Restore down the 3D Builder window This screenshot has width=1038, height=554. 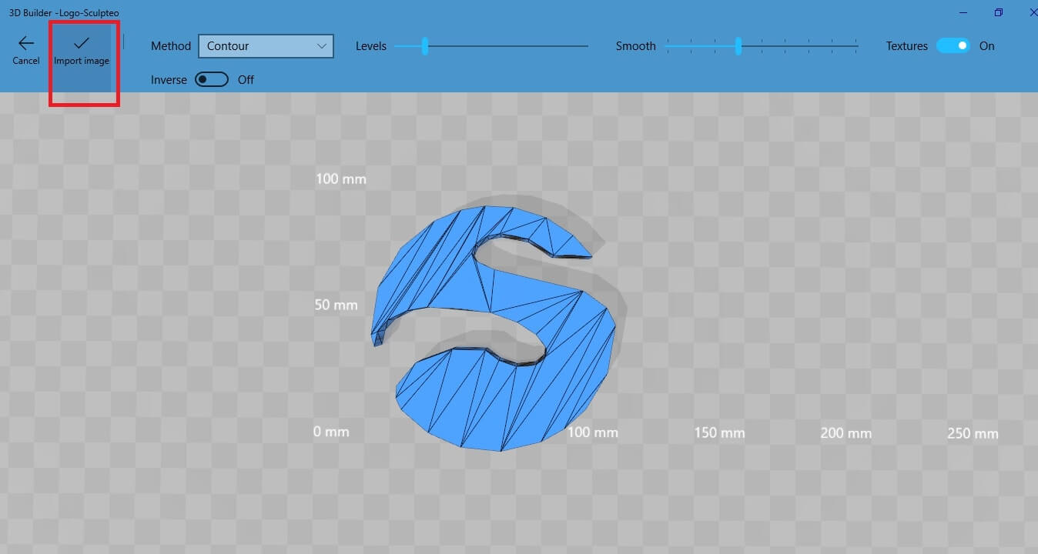pos(999,12)
